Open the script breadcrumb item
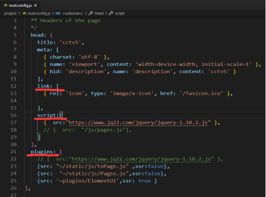 120,13
